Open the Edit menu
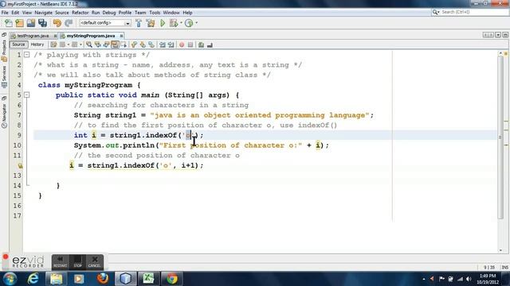510x286 pixels. click(x=15, y=13)
